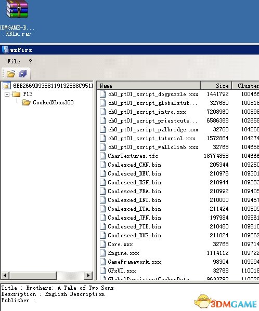Select file ch0_pt01_script_globalstuf...
Viewport: 259px width, 311px height.
[x=152, y=103]
